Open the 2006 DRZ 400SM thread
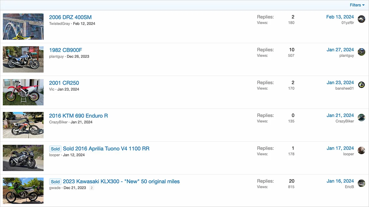Screen dimensions: 369x207 [70, 17]
